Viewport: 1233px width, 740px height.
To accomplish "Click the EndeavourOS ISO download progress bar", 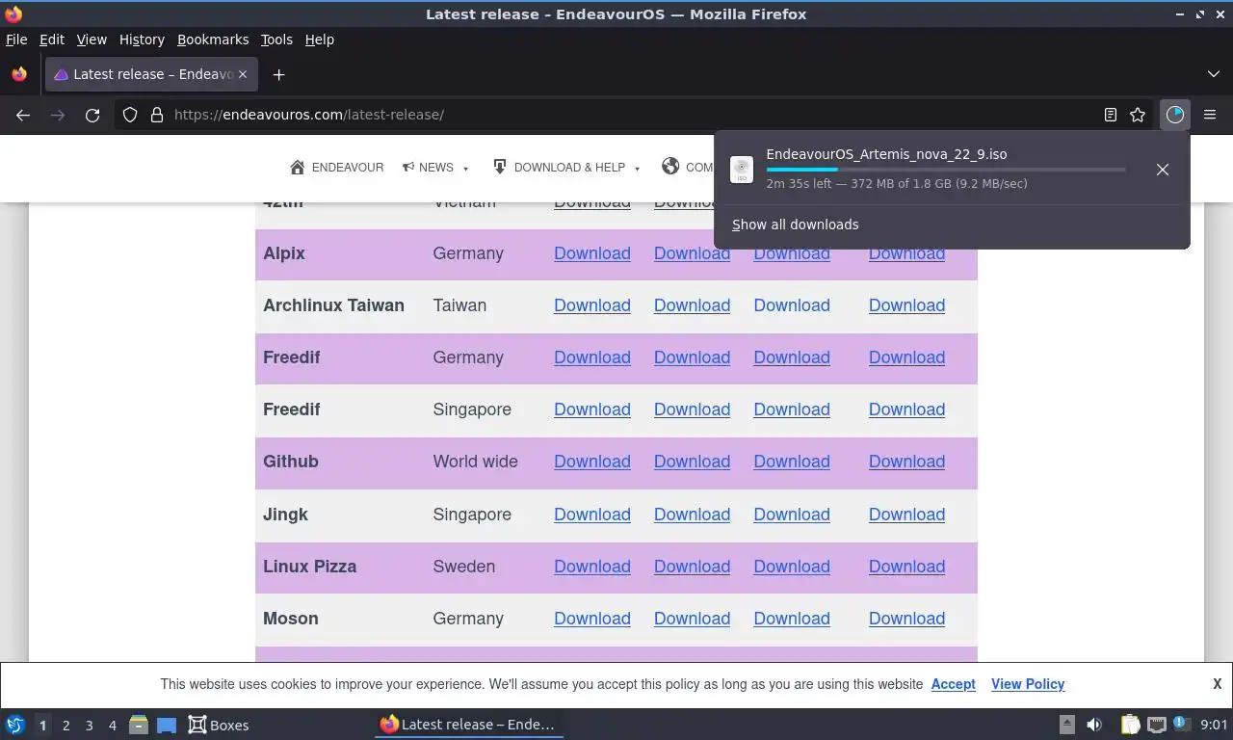I will pos(946,170).
